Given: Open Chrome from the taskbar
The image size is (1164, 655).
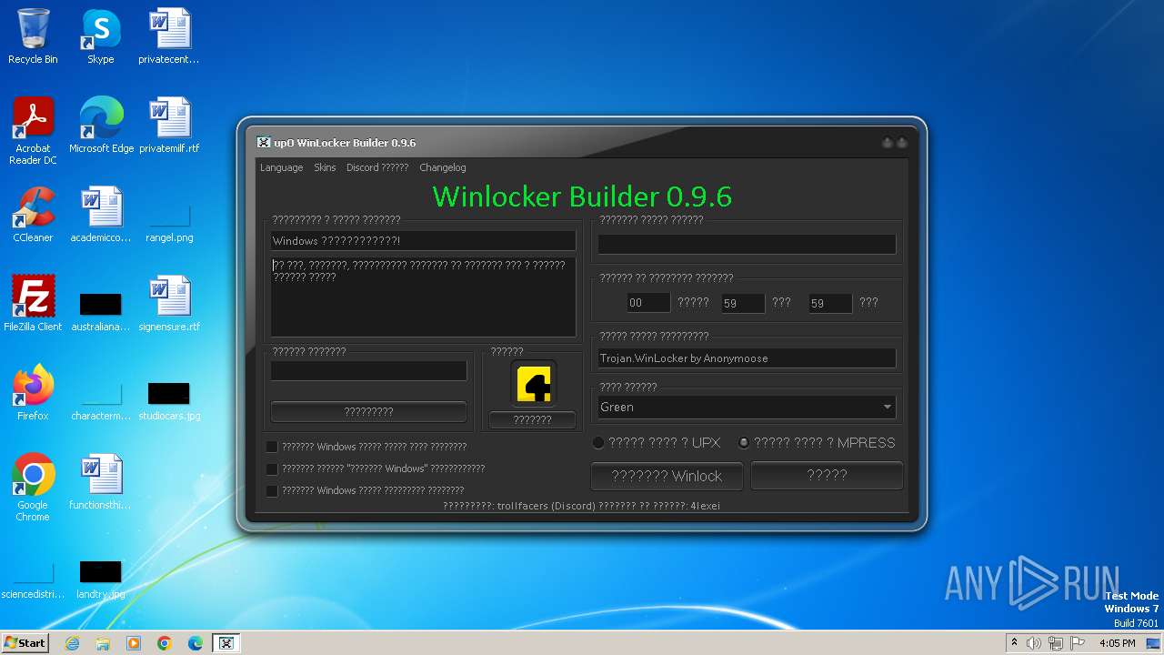Looking at the screenshot, I should [165, 643].
